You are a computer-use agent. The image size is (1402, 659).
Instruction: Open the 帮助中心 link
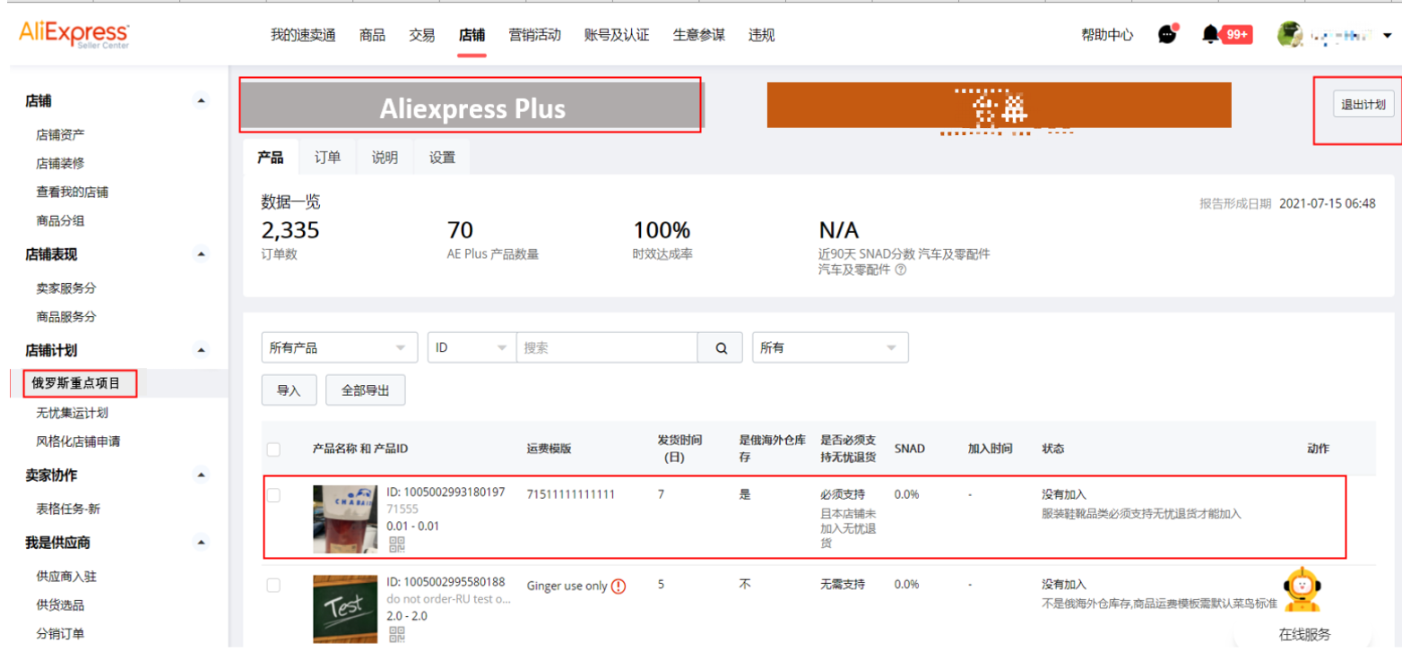[x=1107, y=35]
